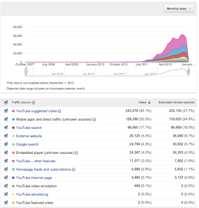Uncheck the YouTube featured video checkbox
Screen dimensions: 199x208
click(6, 202)
